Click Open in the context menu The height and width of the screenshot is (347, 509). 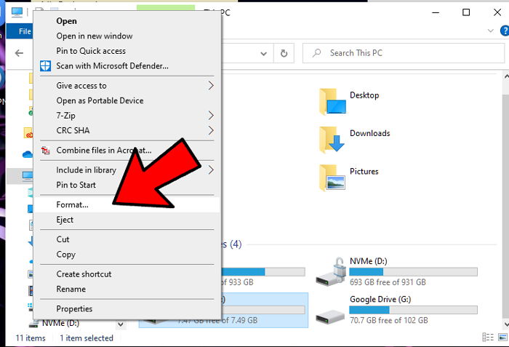tap(127, 21)
